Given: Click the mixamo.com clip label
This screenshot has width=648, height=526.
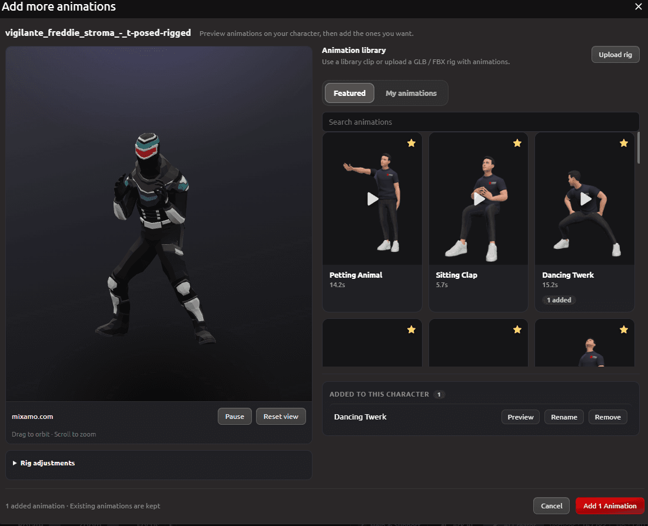Looking at the screenshot, I should pos(32,417).
